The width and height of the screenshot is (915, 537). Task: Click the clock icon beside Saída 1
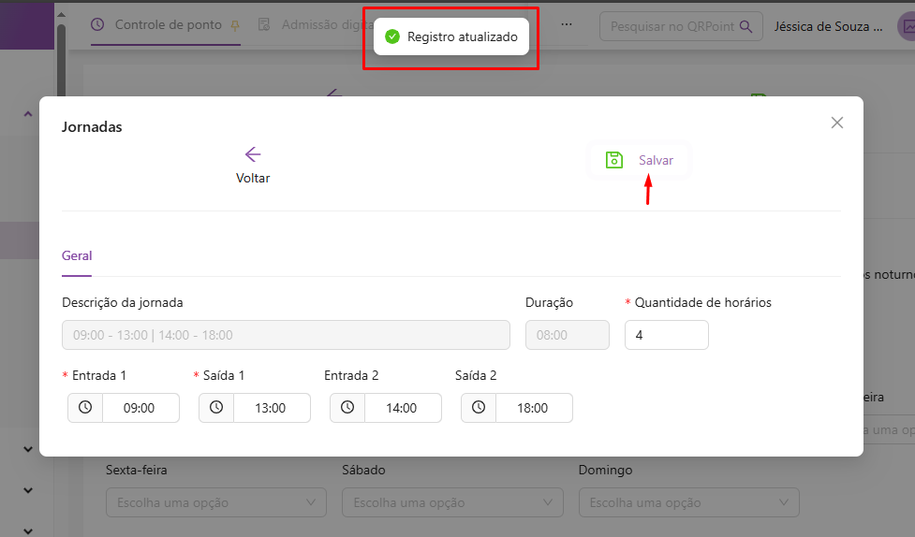(216, 408)
